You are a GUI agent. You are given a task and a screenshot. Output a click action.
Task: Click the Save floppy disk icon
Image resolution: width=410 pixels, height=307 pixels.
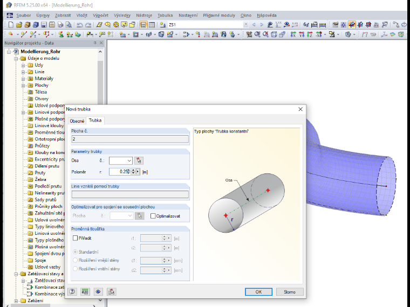click(x=44, y=25)
